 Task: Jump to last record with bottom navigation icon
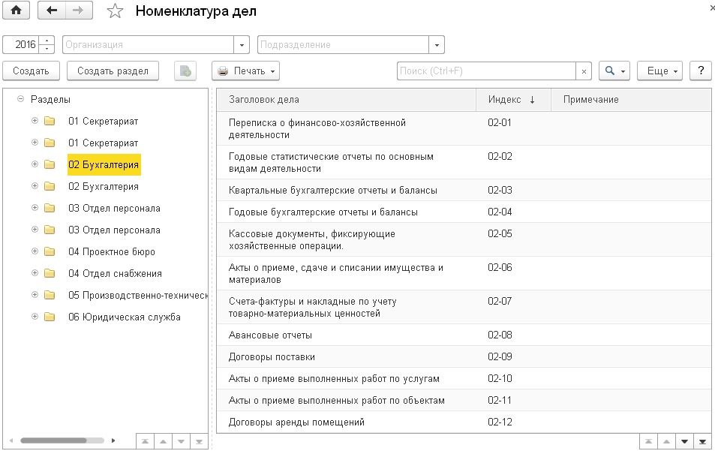(x=701, y=442)
